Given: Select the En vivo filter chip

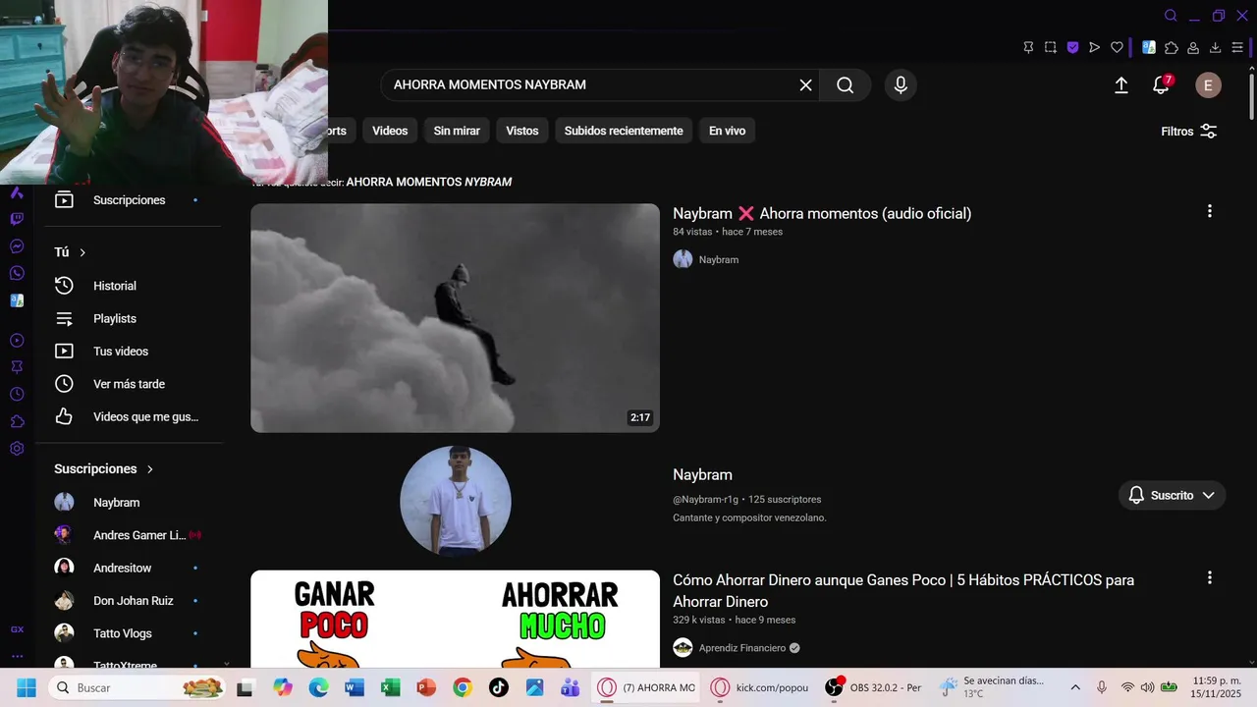Looking at the screenshot, I should 727,131.
